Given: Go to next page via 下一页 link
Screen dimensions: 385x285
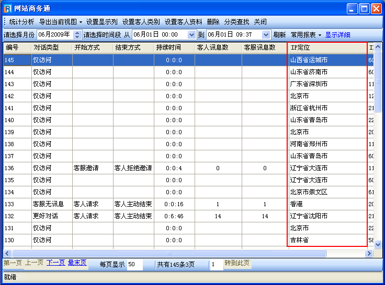Looking at the screenshot, I should [x=55, y=263].
